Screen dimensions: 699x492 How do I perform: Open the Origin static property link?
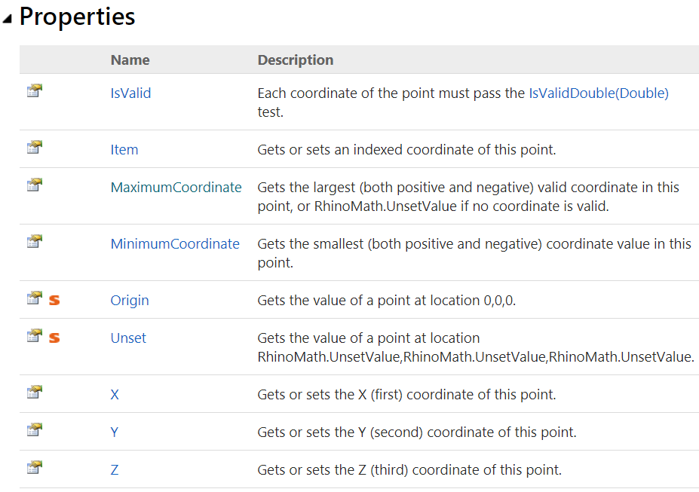coord(130,301)
